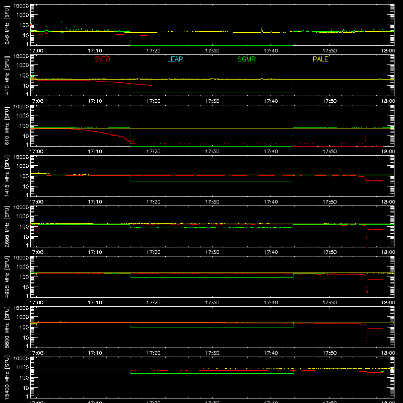Click 17:40 tick below the 245 MHz panel
The height and width of the screenshot is (403, 403).
271,51
